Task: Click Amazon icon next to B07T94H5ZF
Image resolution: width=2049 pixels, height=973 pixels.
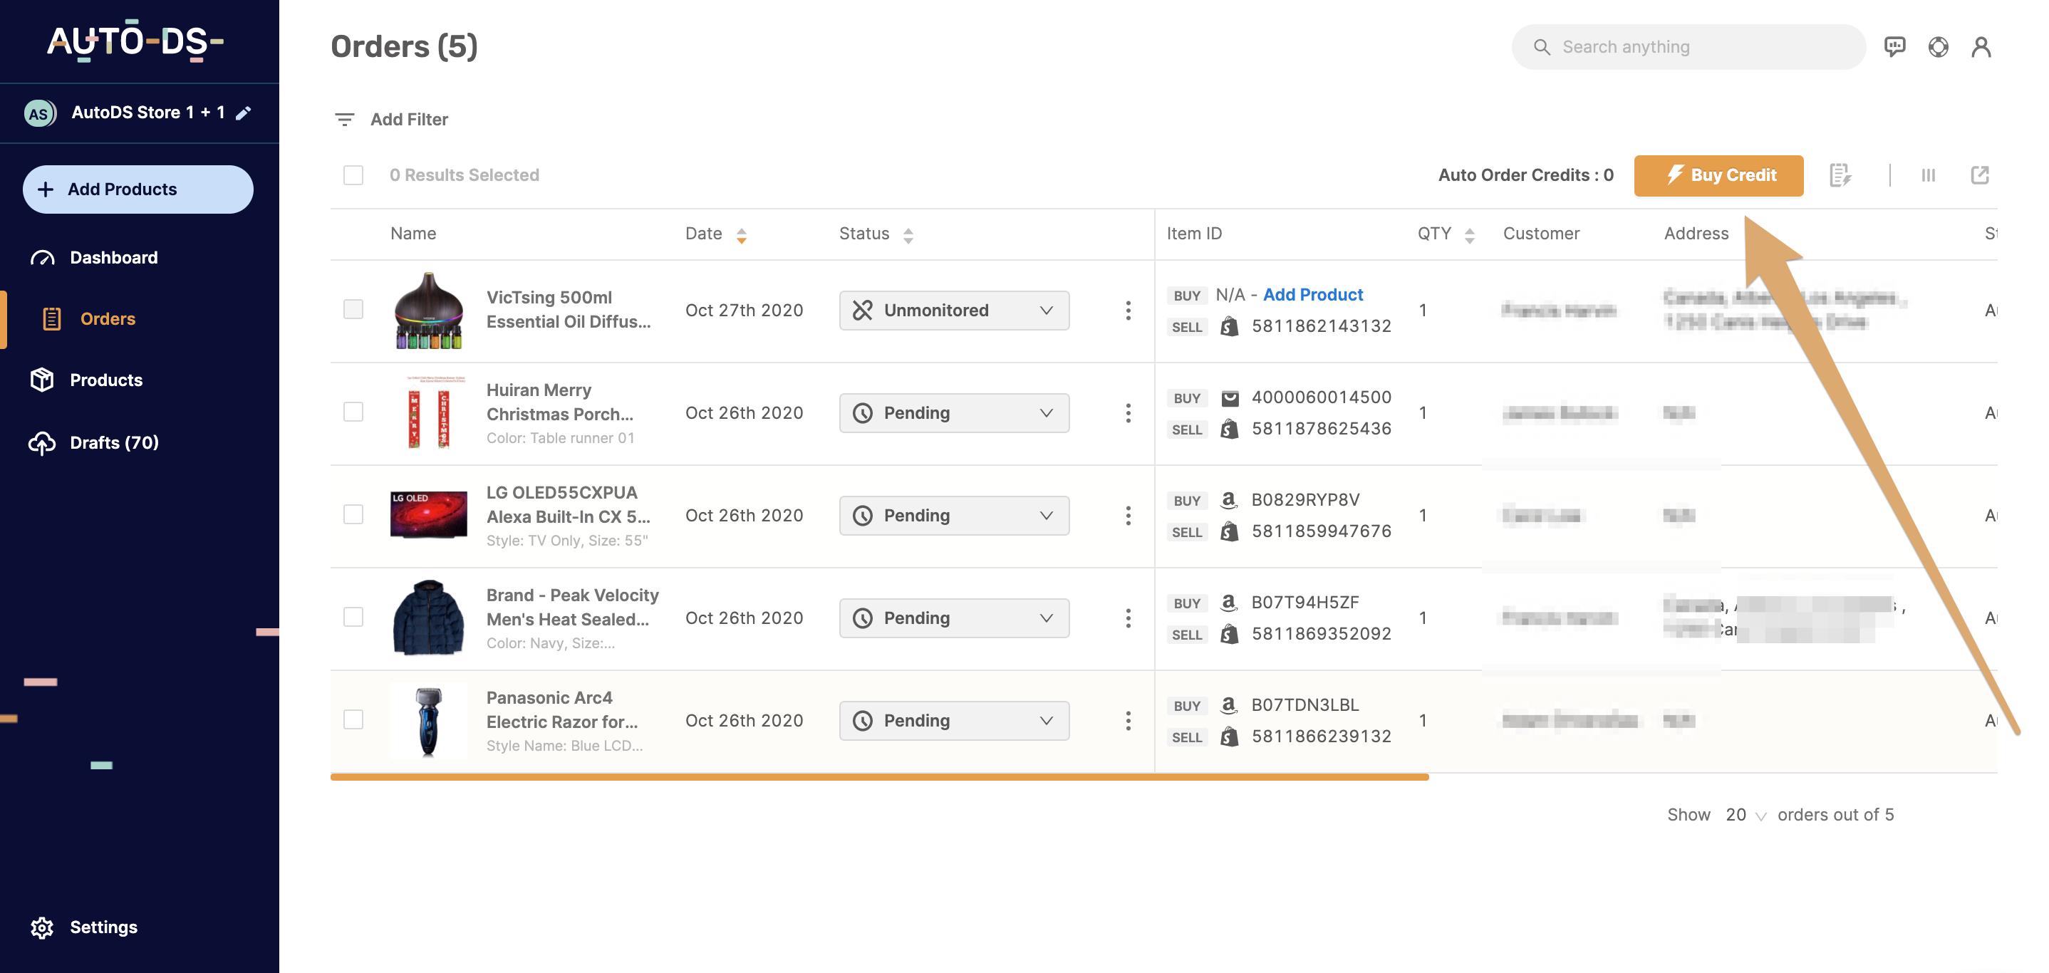Action: click(1229, 603)
